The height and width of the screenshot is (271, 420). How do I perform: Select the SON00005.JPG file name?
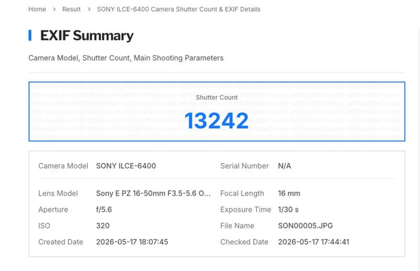(305, 226)
